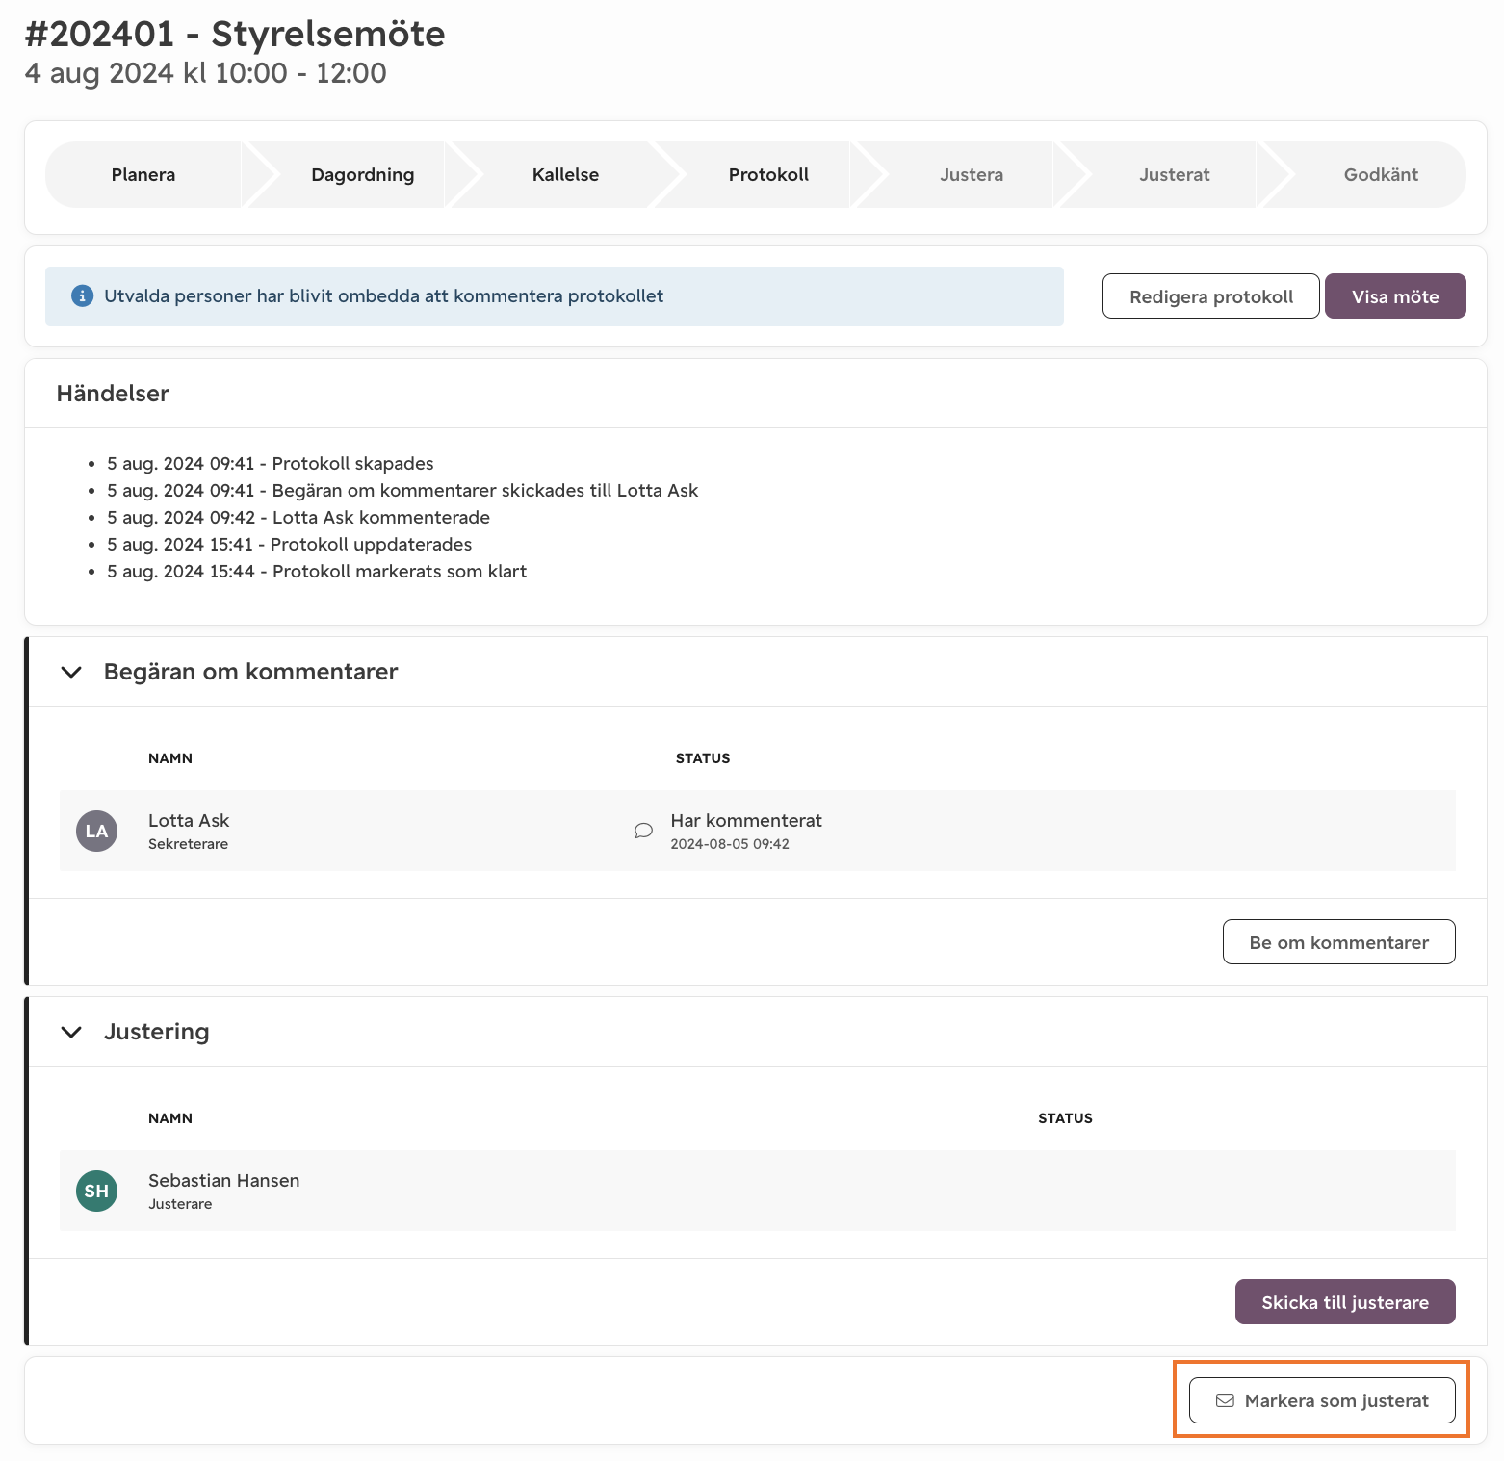This screenshot has height=1461, width=1504.
Task: Collapse the Begäran om kommentarer section
Action: click(71, 672)
